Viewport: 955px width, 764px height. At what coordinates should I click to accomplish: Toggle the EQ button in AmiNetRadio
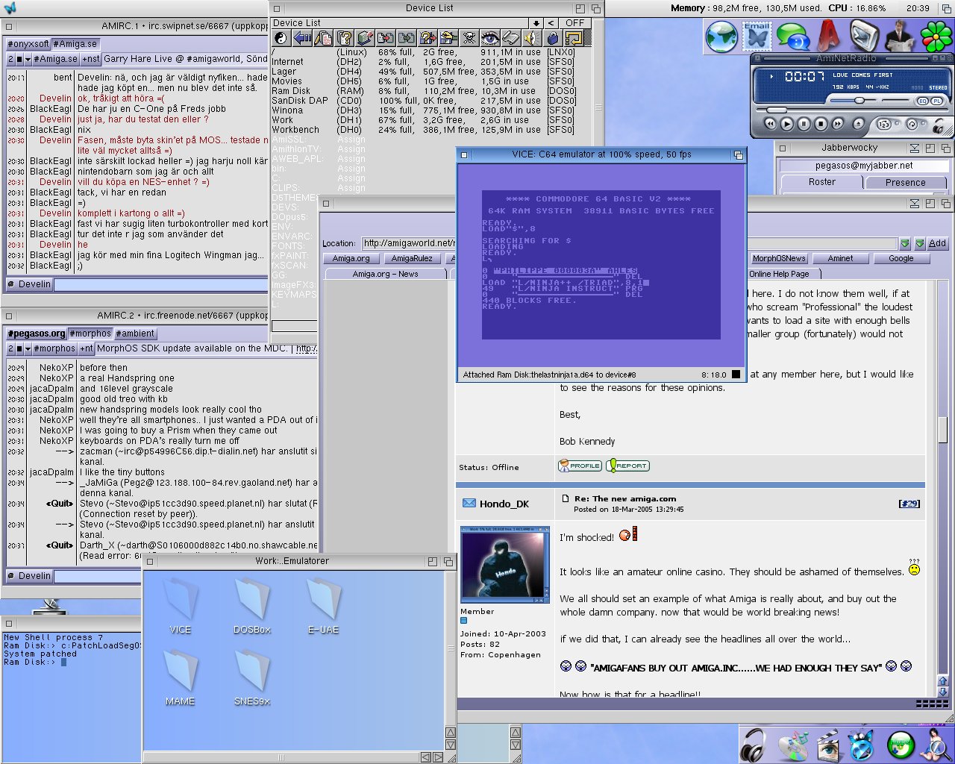[923, 101]
